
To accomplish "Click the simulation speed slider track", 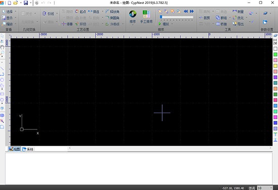I will click(176, 17).
